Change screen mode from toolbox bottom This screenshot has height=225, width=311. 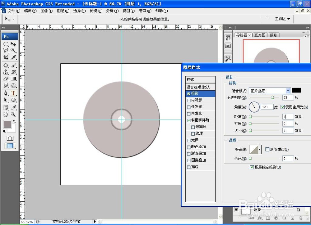(x=10, y=146)
